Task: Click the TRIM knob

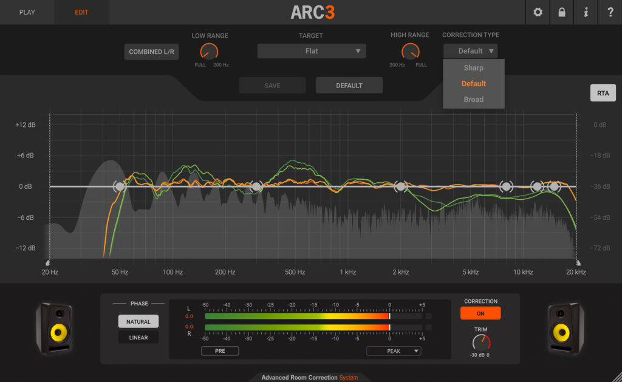Action: (x=481, y=342)
